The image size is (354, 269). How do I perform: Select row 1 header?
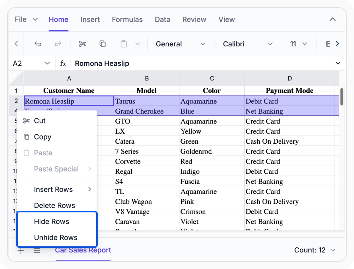tap(16, 91)
